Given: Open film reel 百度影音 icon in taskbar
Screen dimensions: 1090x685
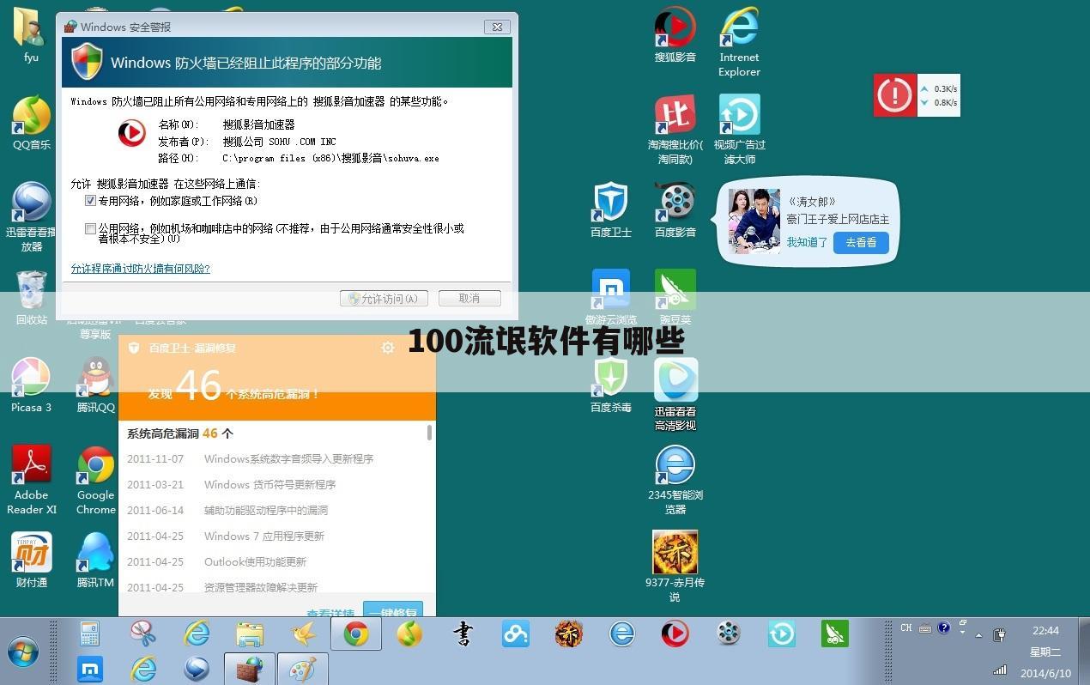Looking at the screenshot, I should click(728, 634).
